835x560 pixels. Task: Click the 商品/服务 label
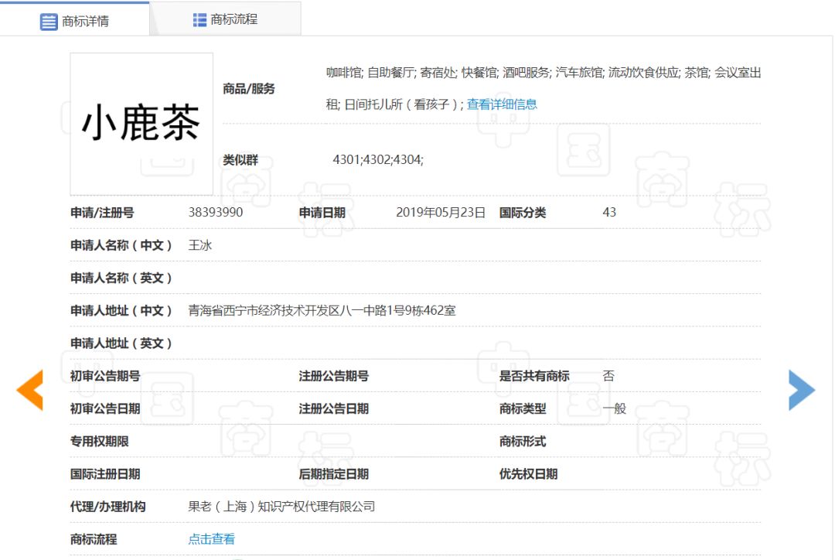pos(249,89)
